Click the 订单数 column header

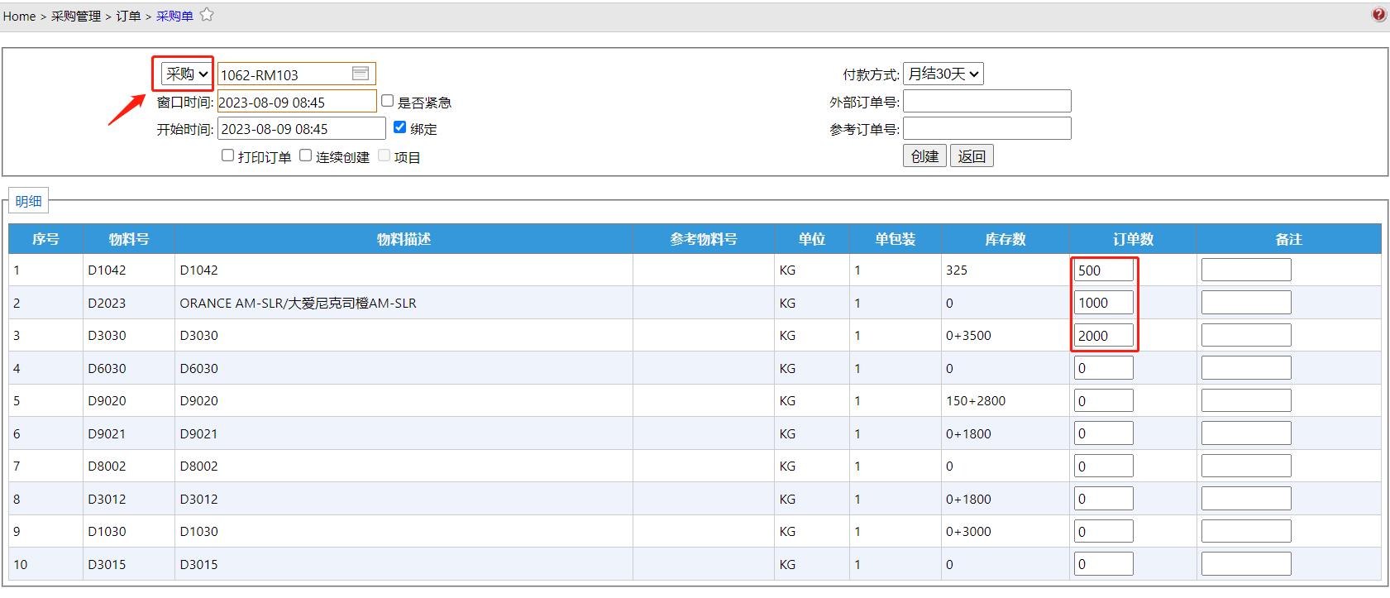[x=1133, y=239]
